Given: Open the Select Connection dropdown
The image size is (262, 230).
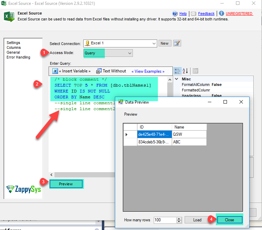Looking at the screenshot, I should coord(154,43).
